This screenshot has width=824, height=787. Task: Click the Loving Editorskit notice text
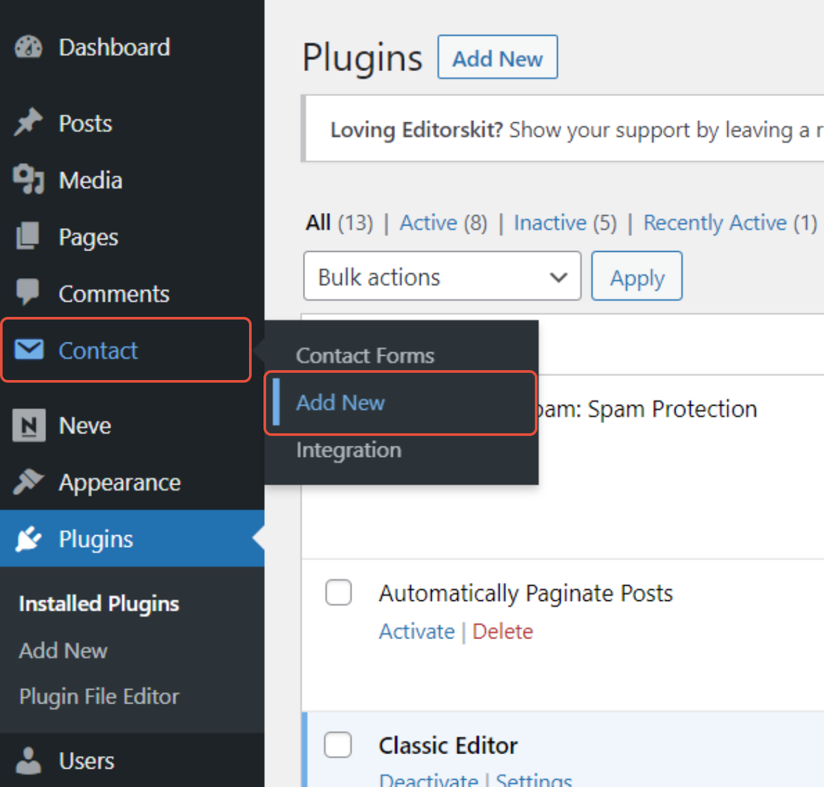pyautogui.click(x=576, y=130)
